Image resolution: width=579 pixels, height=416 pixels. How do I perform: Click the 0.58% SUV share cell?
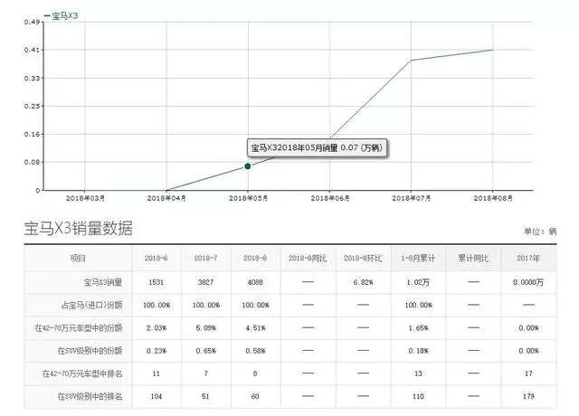pos(255,351)
